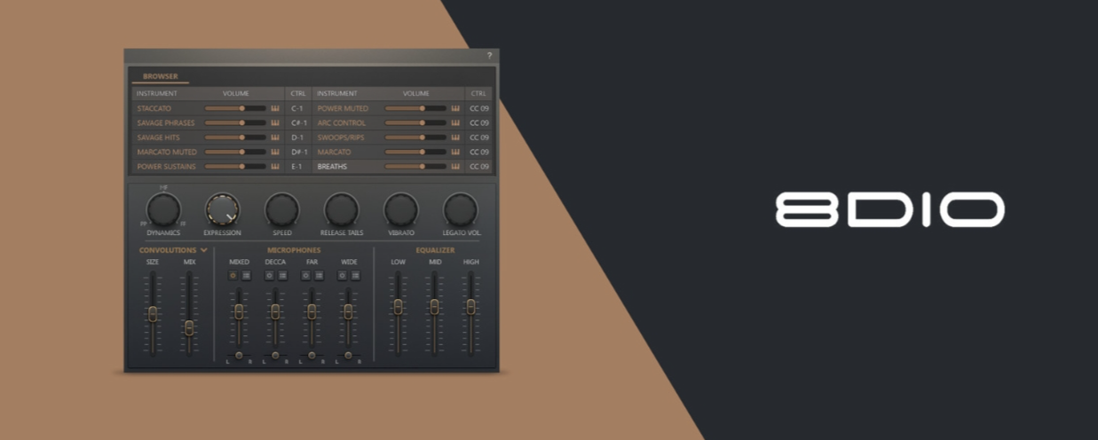The width and height of the screenshot is (1098, 440).
Task: Open the WIDE microphone output list icon
Action: click(x=355, y=276)
